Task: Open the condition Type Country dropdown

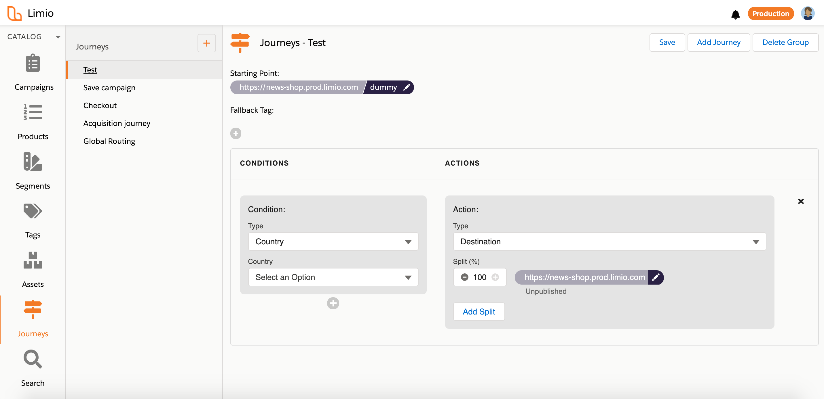Action: pyautogui.click(x=333, y=241)
